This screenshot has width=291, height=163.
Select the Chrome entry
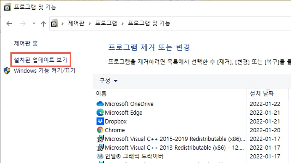115,130
